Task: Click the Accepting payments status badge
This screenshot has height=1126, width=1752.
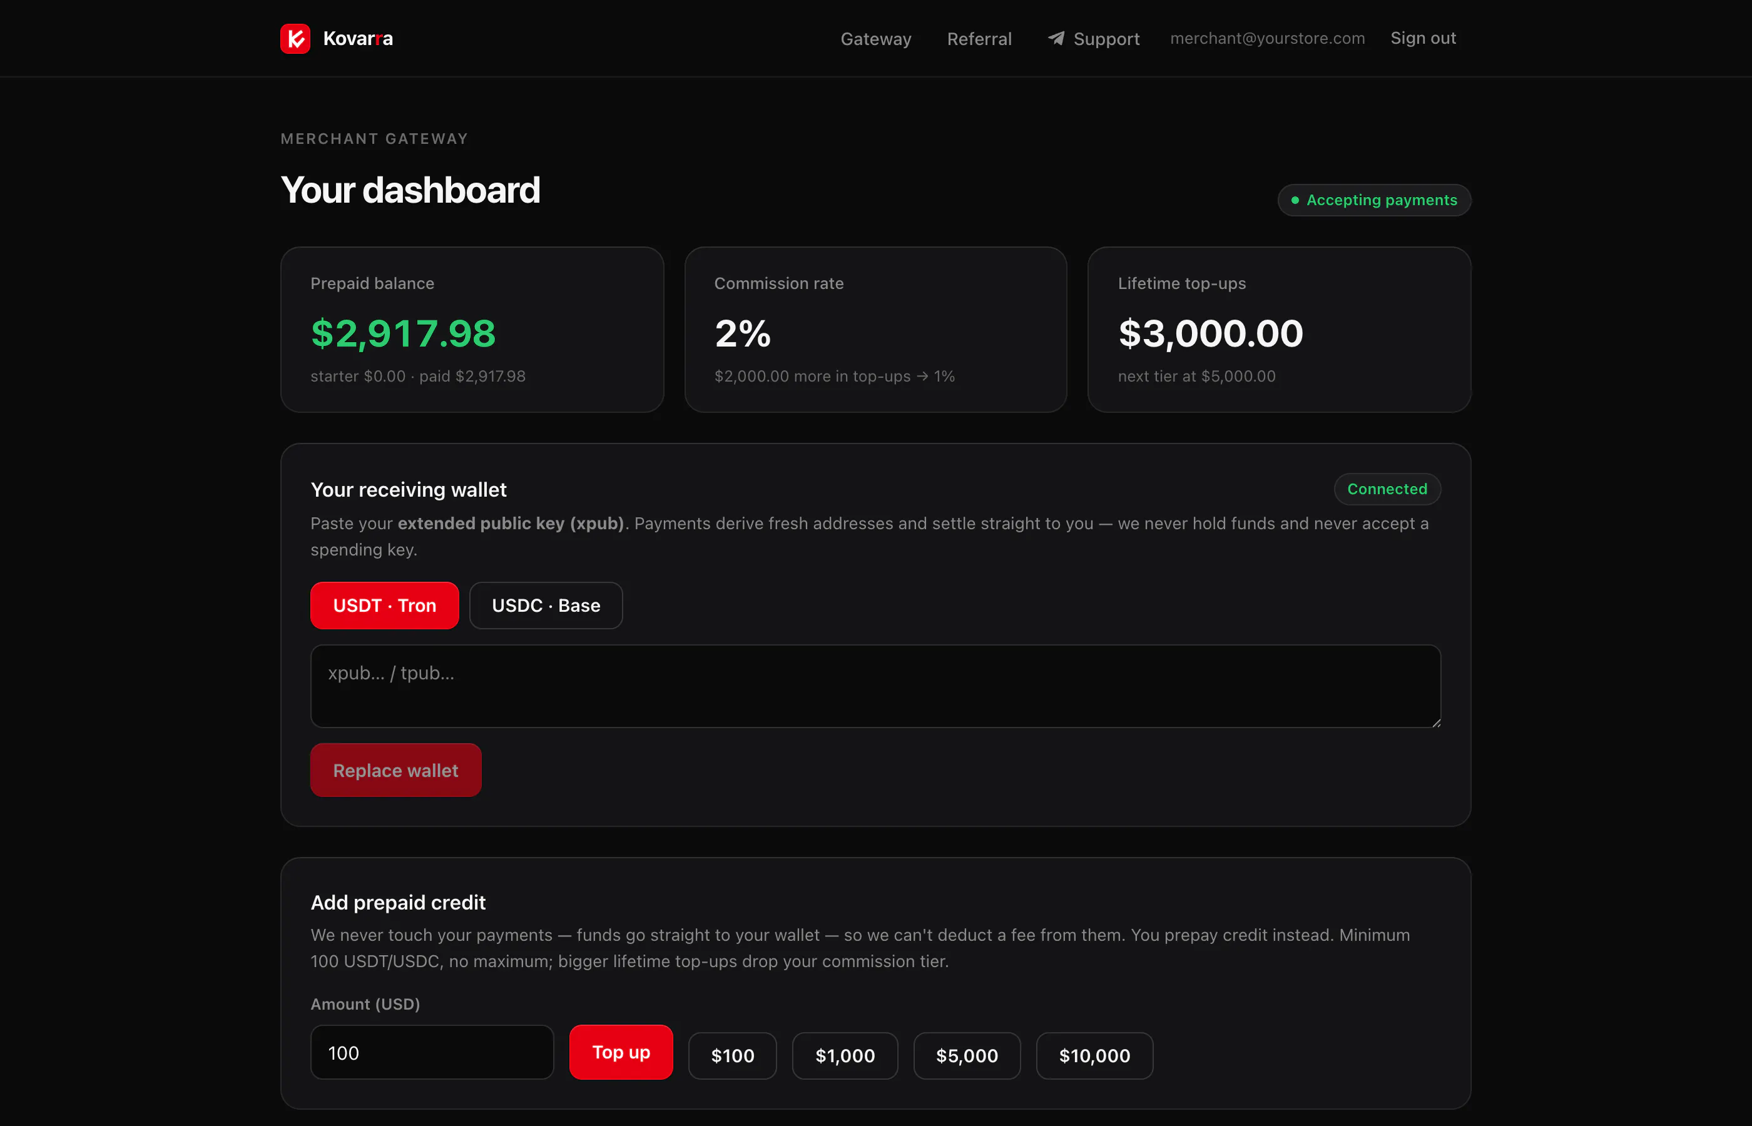Action: point(1374,200)
